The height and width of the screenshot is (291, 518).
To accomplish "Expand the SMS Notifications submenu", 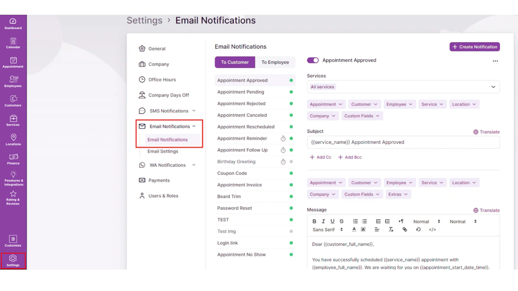I will pyautogui.click(x=194, y=111).
